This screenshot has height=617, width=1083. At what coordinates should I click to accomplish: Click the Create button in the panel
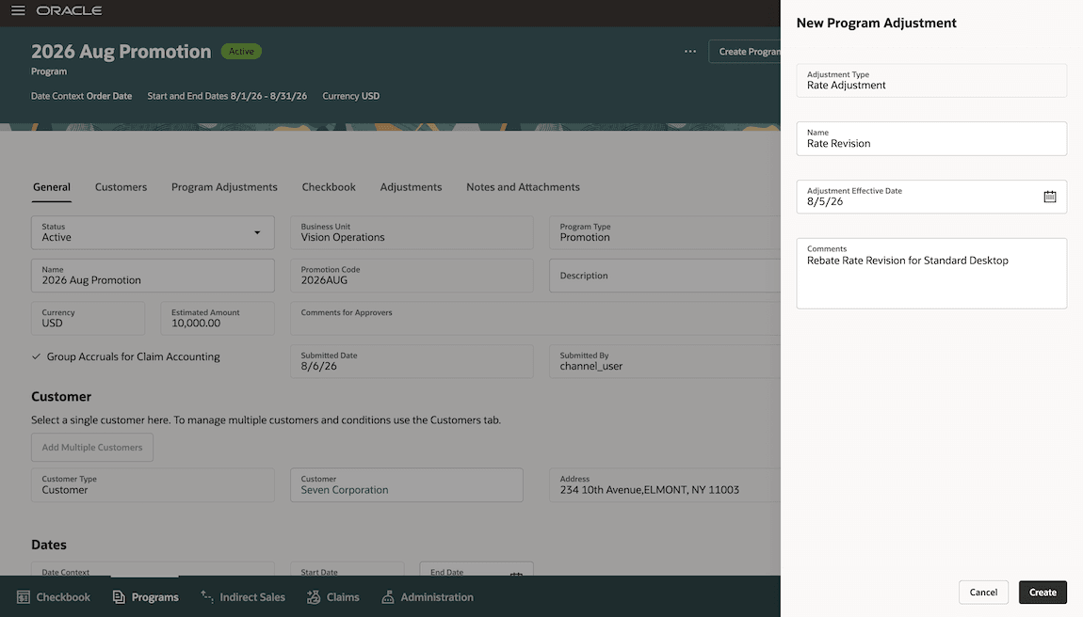1043,593
